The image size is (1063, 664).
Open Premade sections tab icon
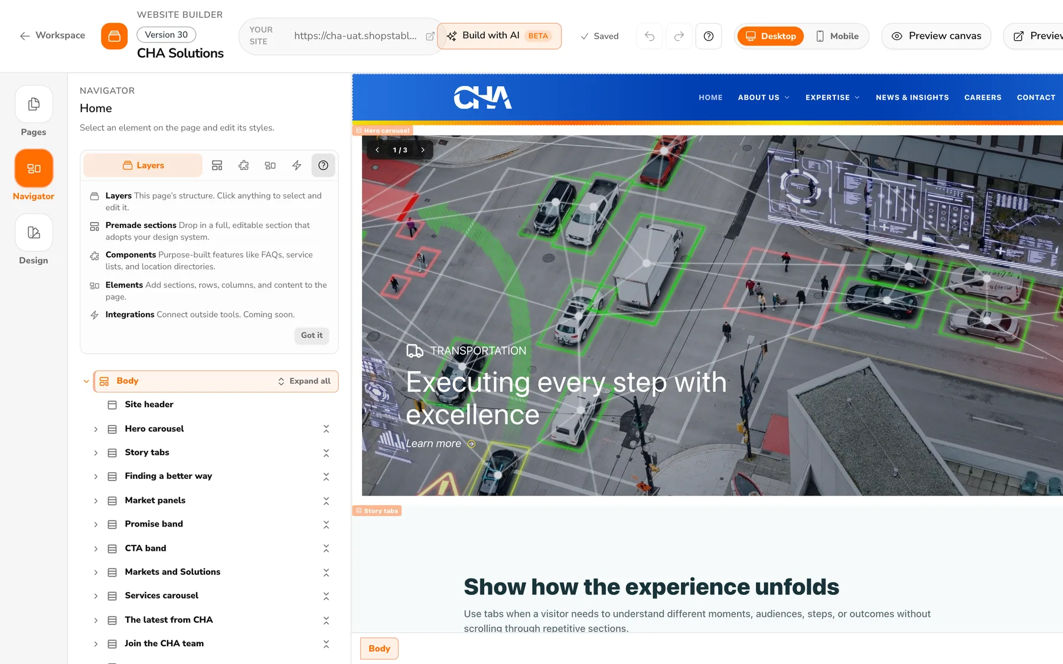pos(217,165)
